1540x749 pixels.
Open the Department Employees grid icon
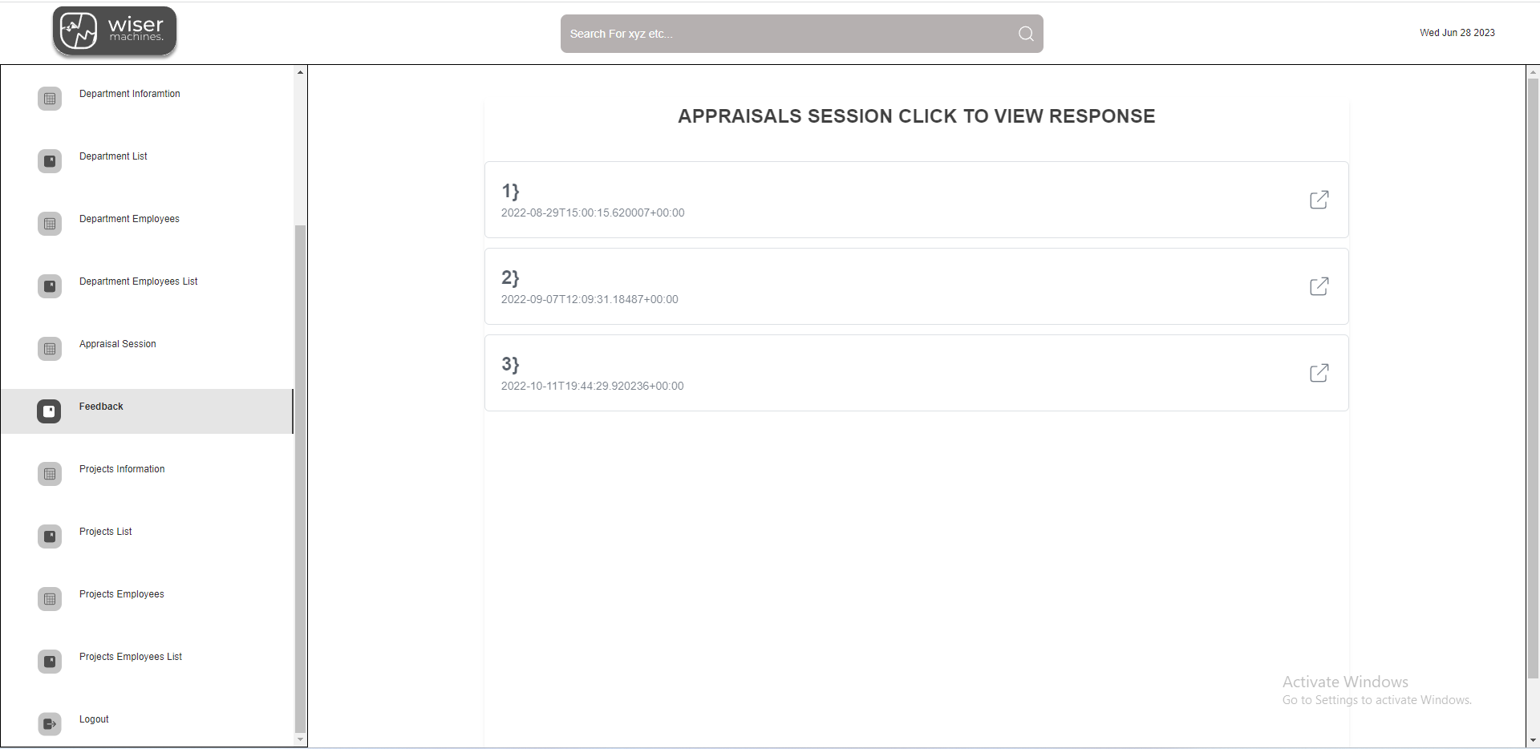(x=49, y=223)
